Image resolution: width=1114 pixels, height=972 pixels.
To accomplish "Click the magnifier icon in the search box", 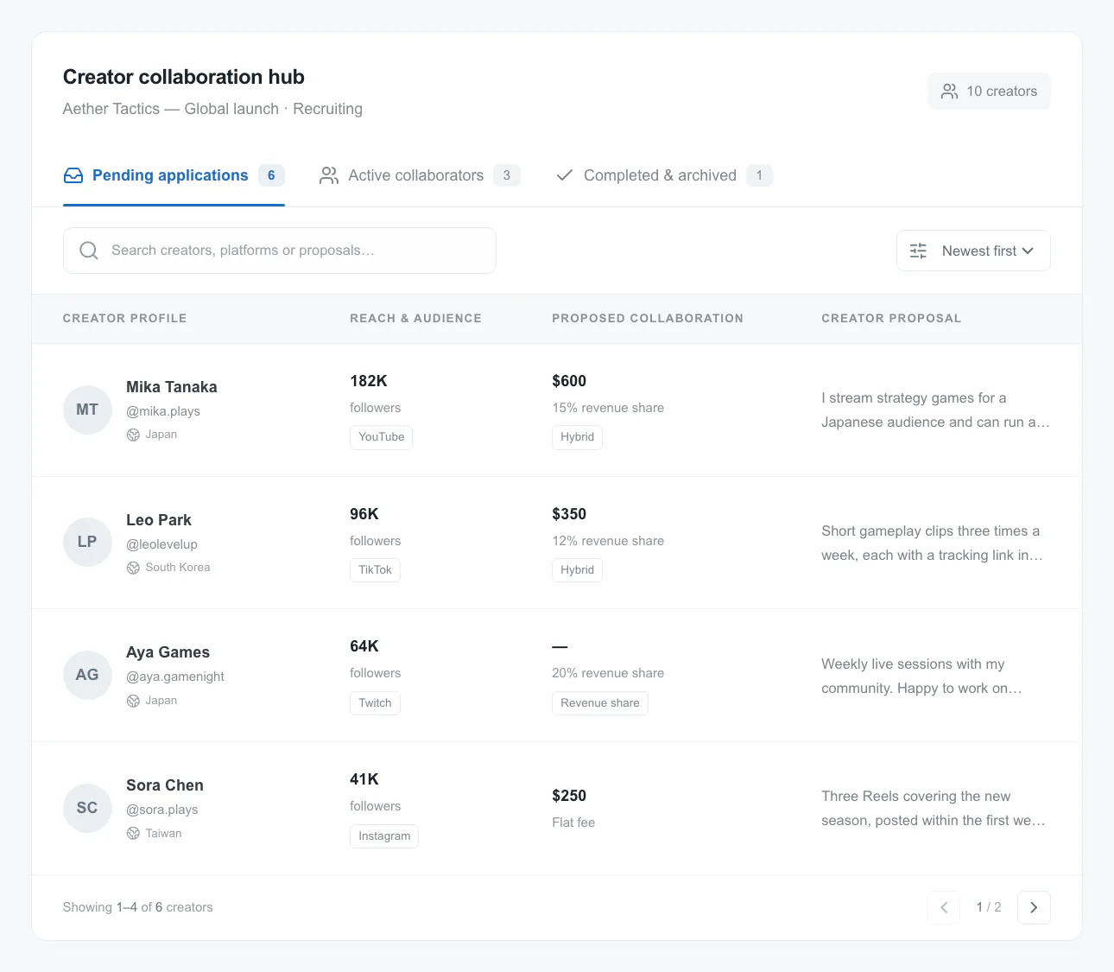I will pyautogui.click(x=88, y=251).
